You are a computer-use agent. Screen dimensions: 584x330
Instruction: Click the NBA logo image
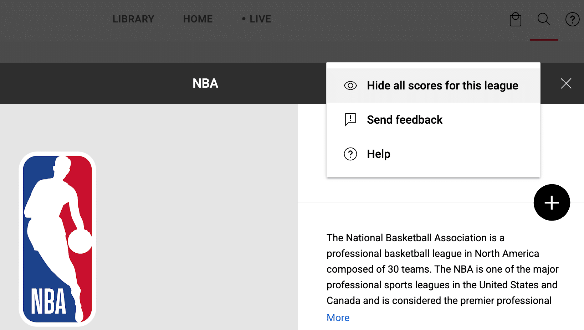pos(57,239)
